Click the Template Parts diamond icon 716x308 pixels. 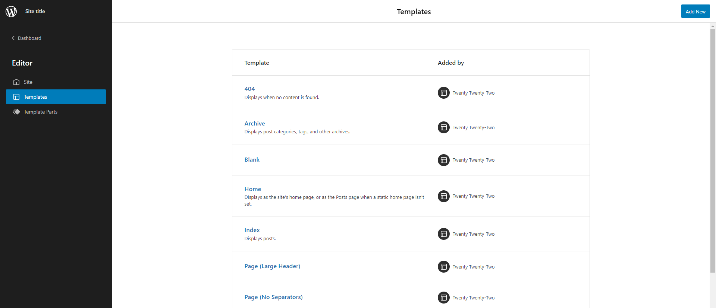click(x=16, y=112)
